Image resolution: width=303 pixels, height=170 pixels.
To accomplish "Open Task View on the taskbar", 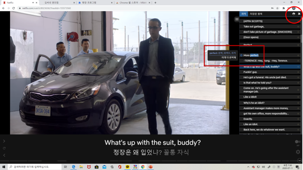I will point(65,167).
